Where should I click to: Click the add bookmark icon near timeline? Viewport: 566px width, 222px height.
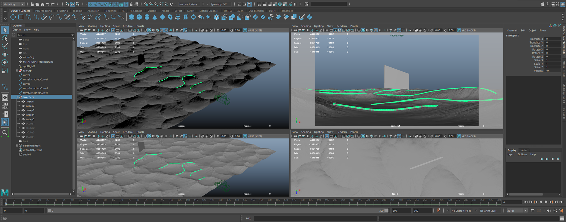click(439, 211)
